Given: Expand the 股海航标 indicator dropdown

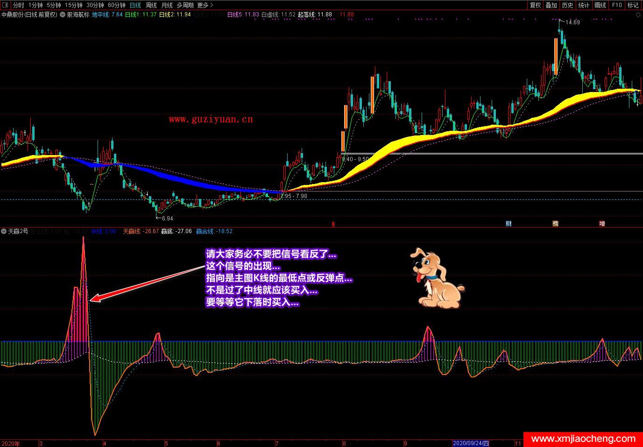Looking at the screenshot, I should click(63, 14).
